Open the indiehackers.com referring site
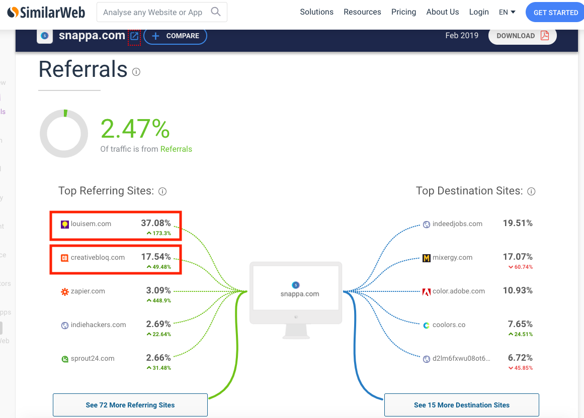Viewport: 584px width, 418px height. tap(98, 325)
